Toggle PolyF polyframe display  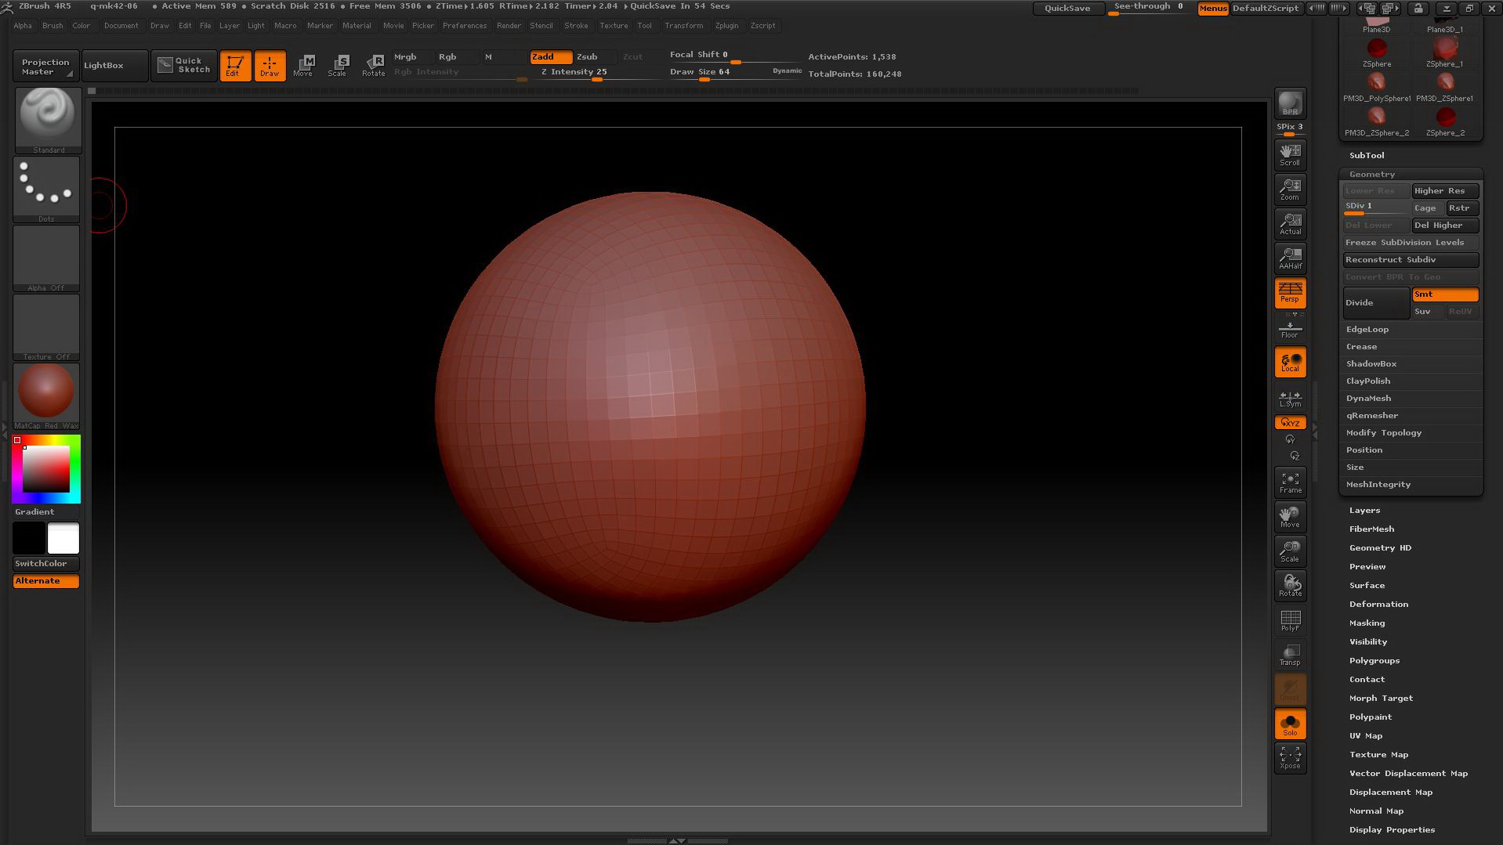[x=1290, y=620]
